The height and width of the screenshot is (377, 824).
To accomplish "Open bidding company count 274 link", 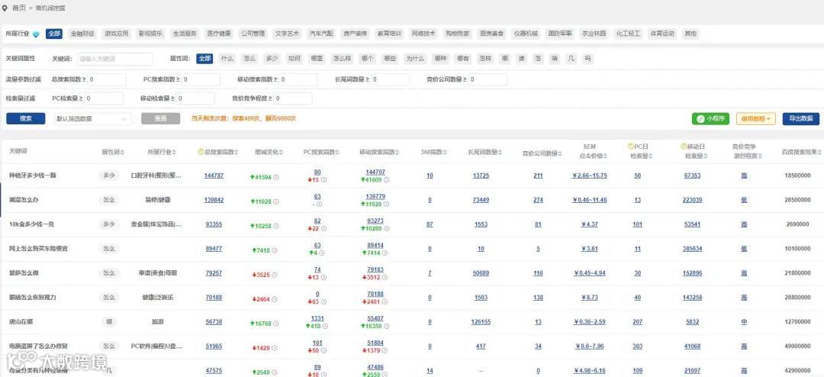I will (538, 200).
